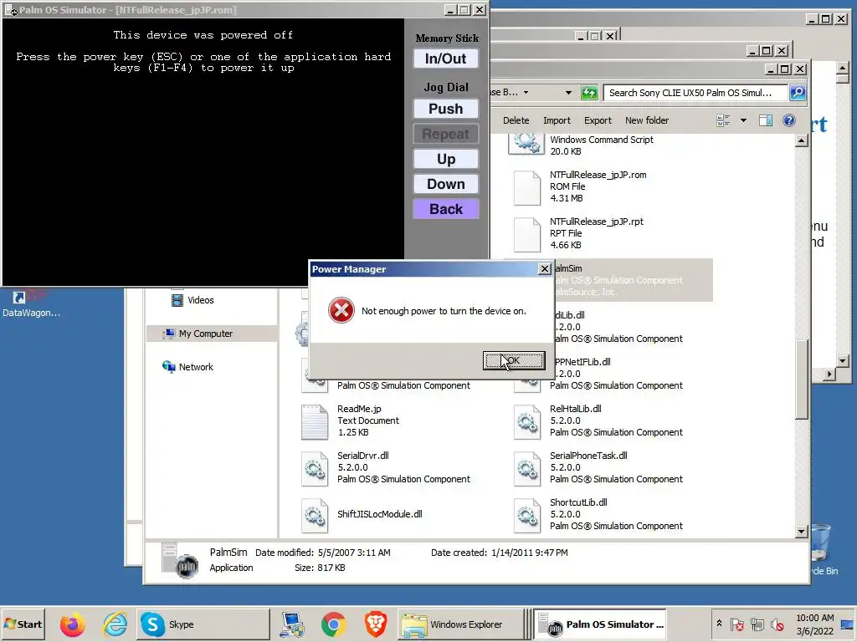Select the PPNetIFLib.dll file name
Viewport: 857px width, 642px height.
(582, 362)
